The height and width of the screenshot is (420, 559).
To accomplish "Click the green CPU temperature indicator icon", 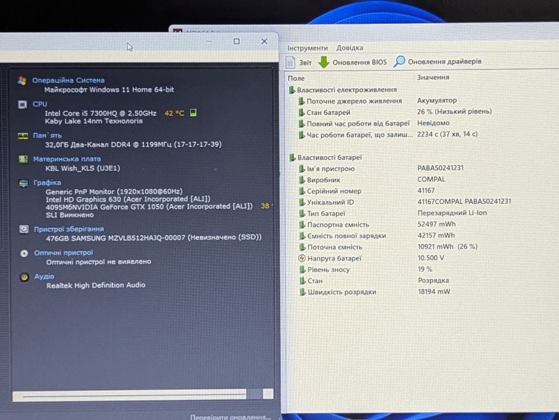I will (193, 113).
